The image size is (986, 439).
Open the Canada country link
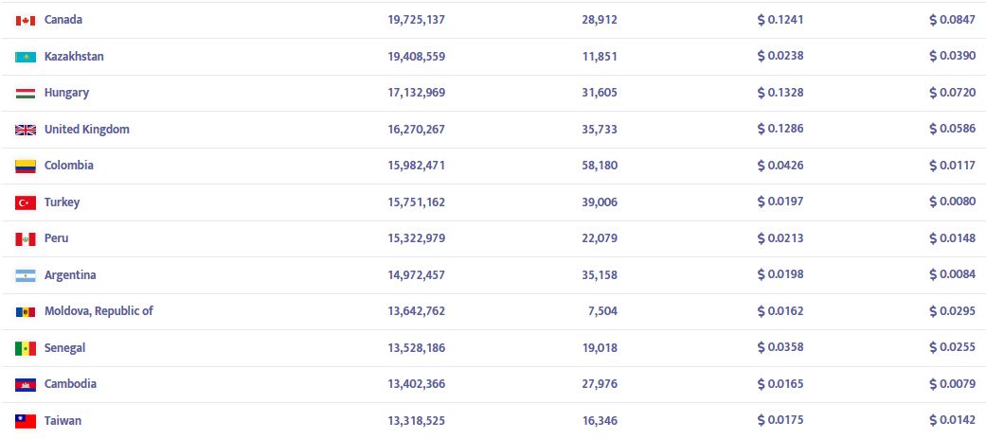click(63, 20)
